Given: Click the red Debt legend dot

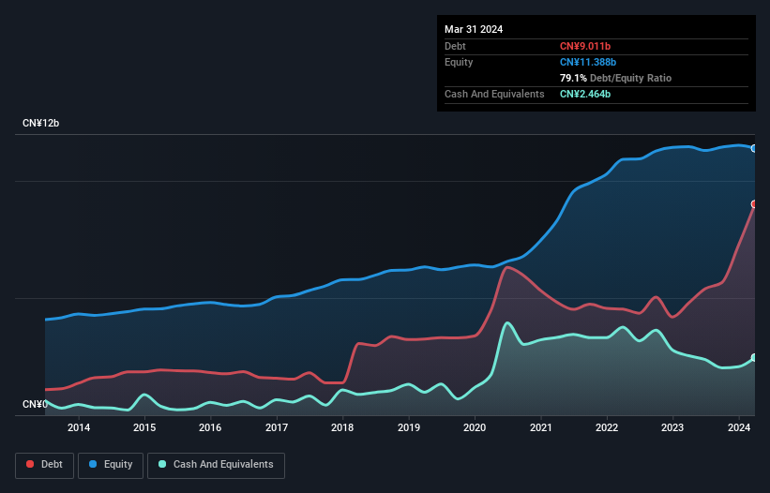Looking at the screenshot, I should tap(30, 464).
